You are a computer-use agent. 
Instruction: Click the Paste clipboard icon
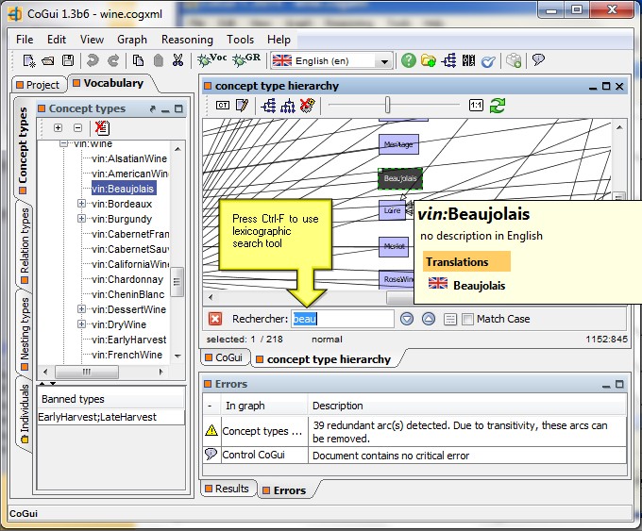[159, 60]
